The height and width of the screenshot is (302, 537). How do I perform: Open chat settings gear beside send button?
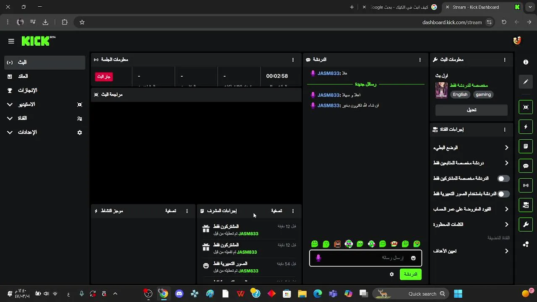tap(392, 274)
